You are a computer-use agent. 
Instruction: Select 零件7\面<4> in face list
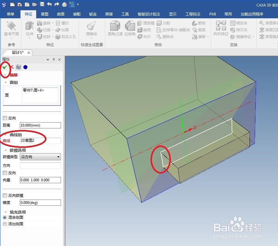(33, 90)
